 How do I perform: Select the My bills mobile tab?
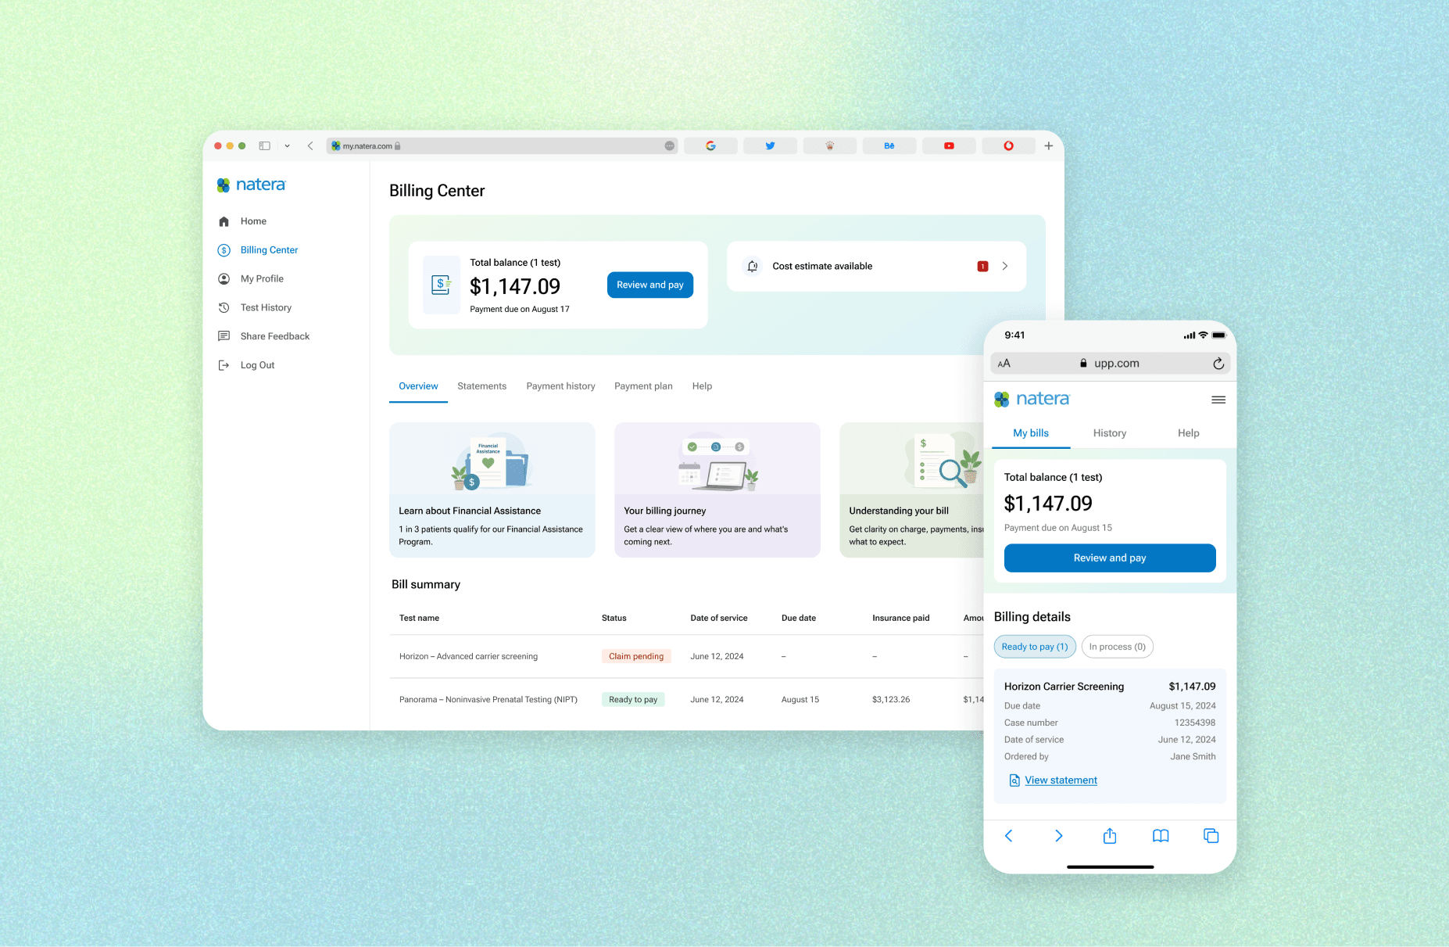1031,433
